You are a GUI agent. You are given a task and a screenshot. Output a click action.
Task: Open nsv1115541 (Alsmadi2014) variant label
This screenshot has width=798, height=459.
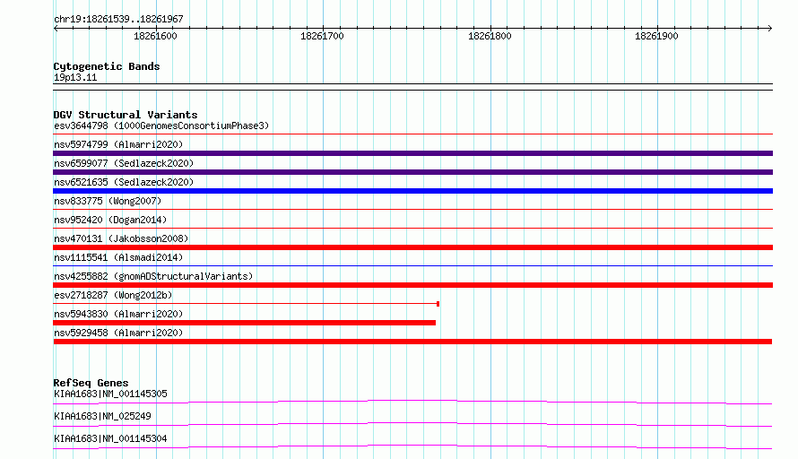click(118, 257)
